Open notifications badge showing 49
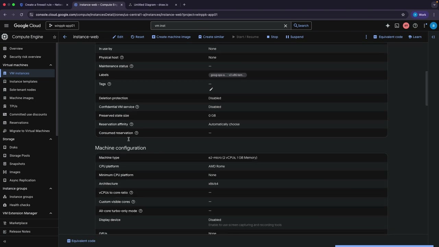 coord(406,26)
